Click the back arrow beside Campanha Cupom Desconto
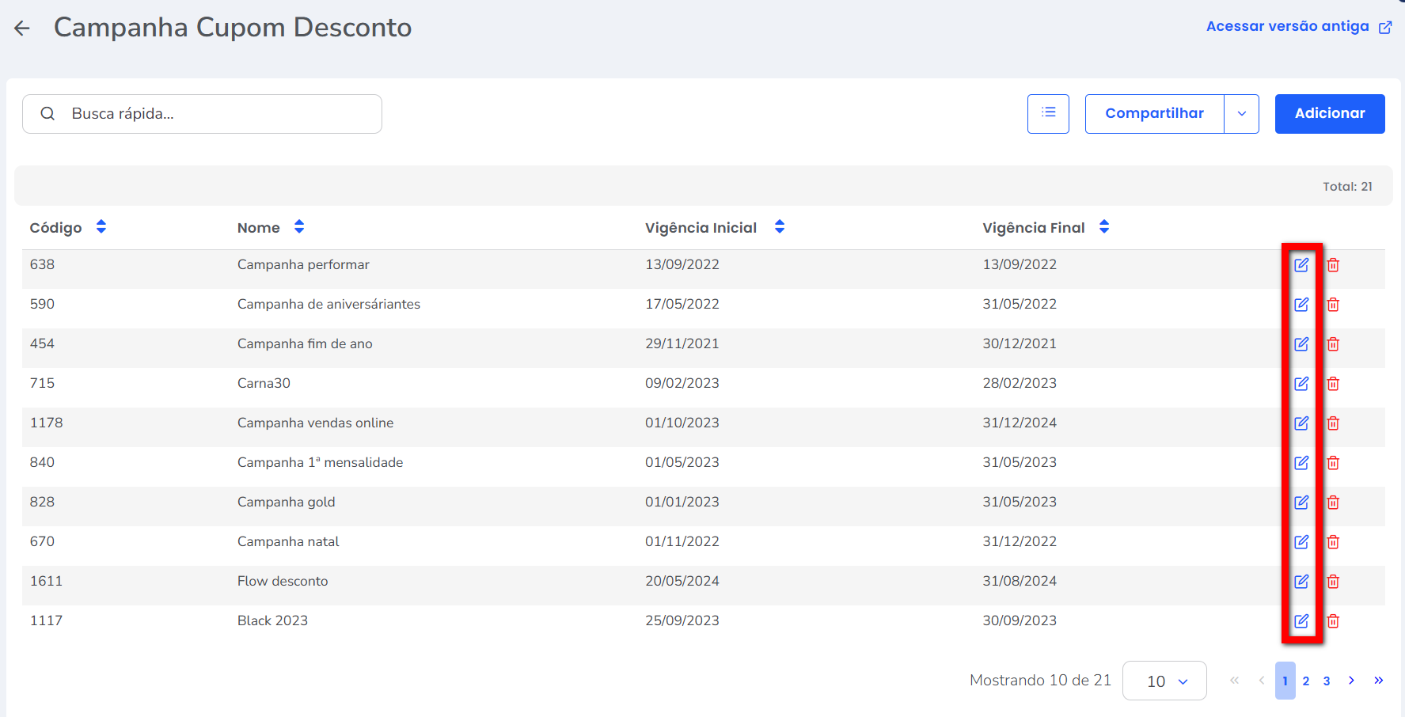This screenshot has width=1405, height=717. point(22,28)
